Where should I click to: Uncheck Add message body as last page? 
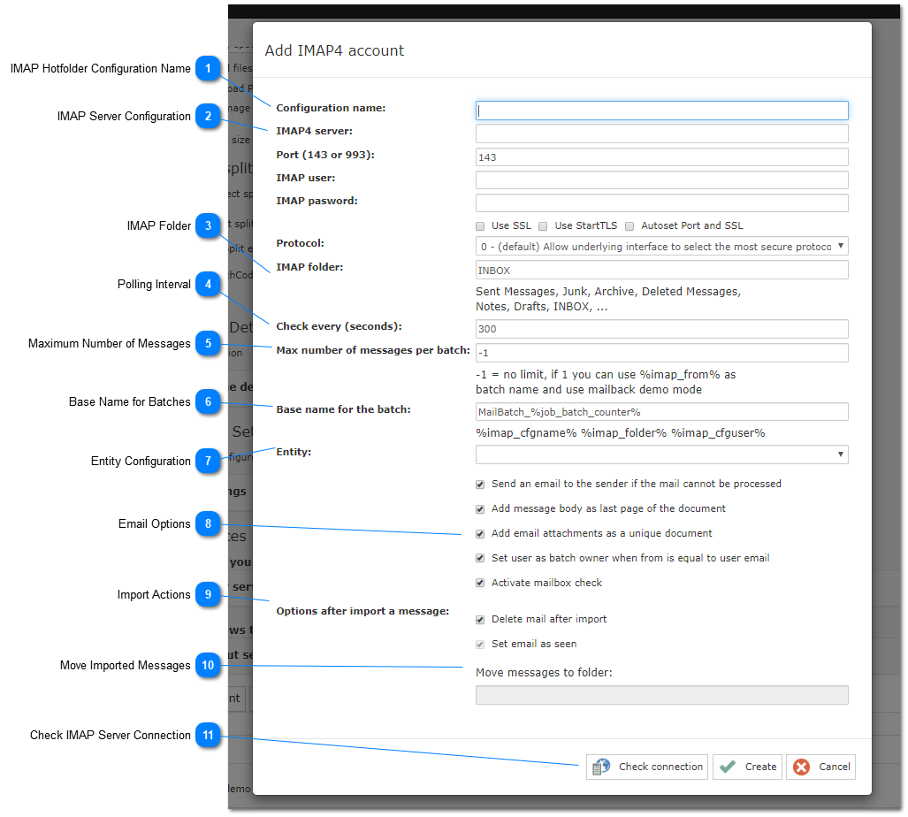click(480, 509)
